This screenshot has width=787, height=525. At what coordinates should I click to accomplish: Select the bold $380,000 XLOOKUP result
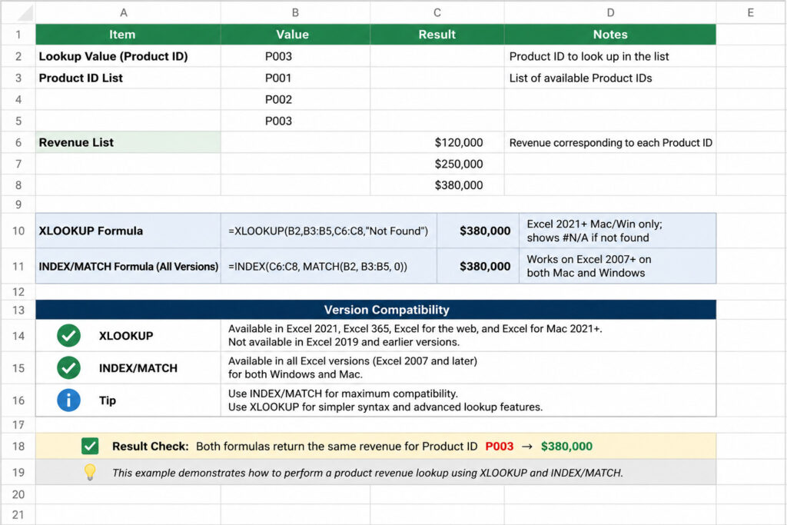pyautogui.click(x=478, y=231)
